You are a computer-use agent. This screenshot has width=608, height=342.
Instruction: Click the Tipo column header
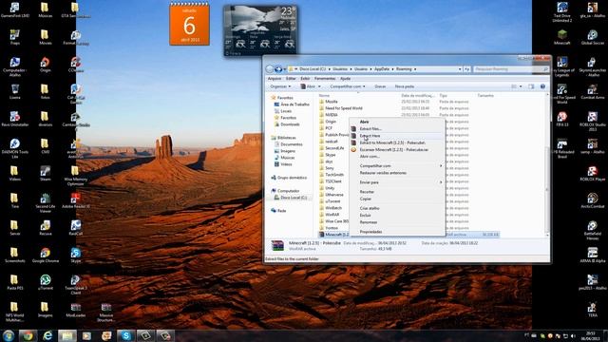pos(444,95)
